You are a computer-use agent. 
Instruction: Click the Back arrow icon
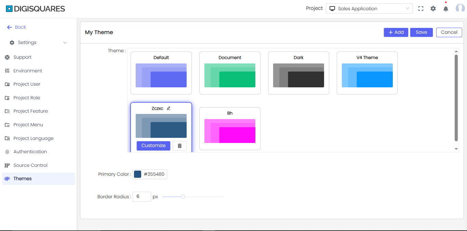[x=10, y=27]
